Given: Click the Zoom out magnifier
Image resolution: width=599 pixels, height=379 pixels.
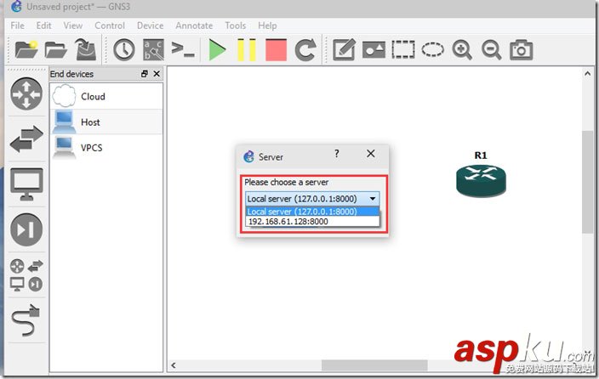Looking at the screenshot, I should coord(491,50).
